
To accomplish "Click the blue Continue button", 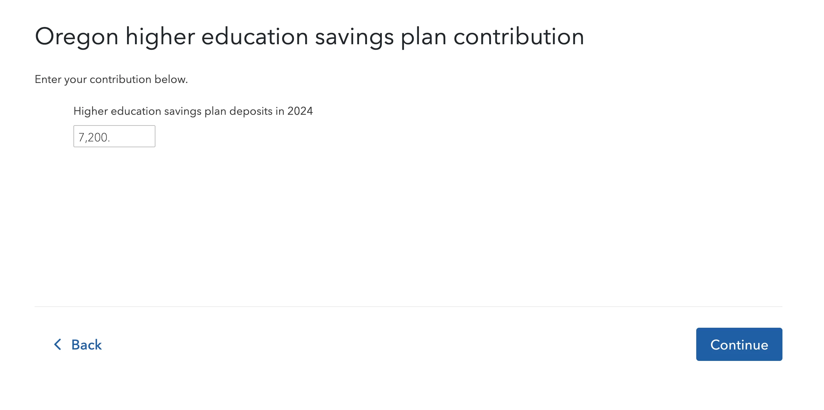I will pyautogui.click(x=739, y=344).
